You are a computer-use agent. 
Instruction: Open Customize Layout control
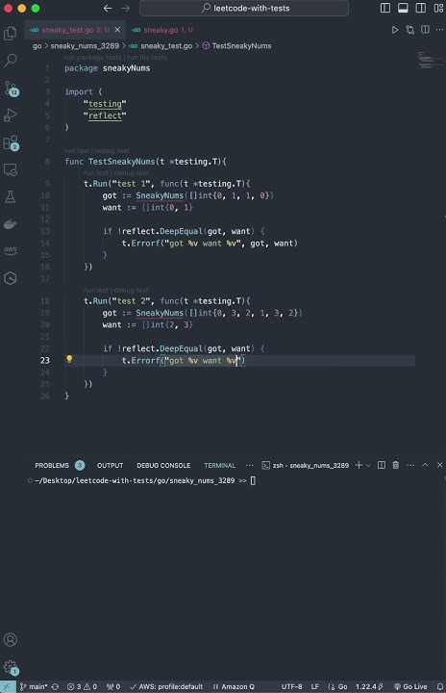438,8
